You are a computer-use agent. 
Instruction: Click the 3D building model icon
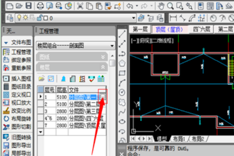[63, 79]
